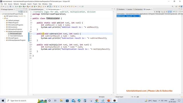Open the Source menu
183x103 pixels.
(10, 4)
